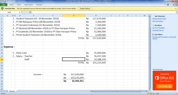Click the vertical scrollbar thumb
This screenshot has height=95, width=178.
(150, 58)
